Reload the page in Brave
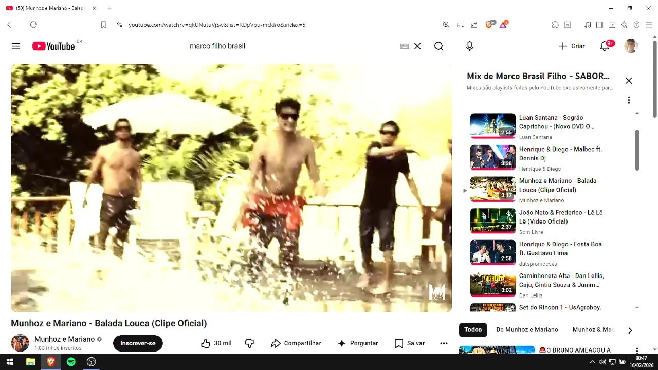This screenshot has width=658, height=370. pyautogui.click(x=33, y=25)
